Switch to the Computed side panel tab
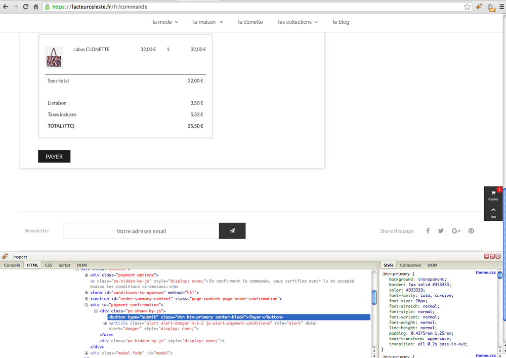This screenshot has height=358, width=506. tap(410, 265)
